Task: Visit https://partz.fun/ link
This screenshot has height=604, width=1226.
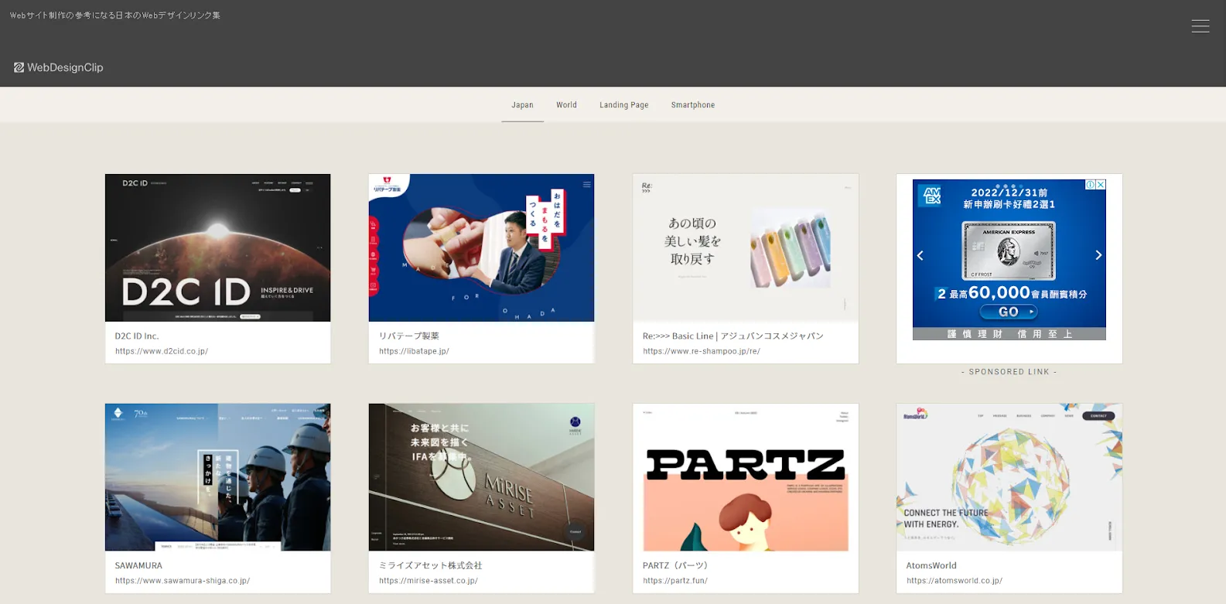Action: pyautogui.click(x=675, y=581)
